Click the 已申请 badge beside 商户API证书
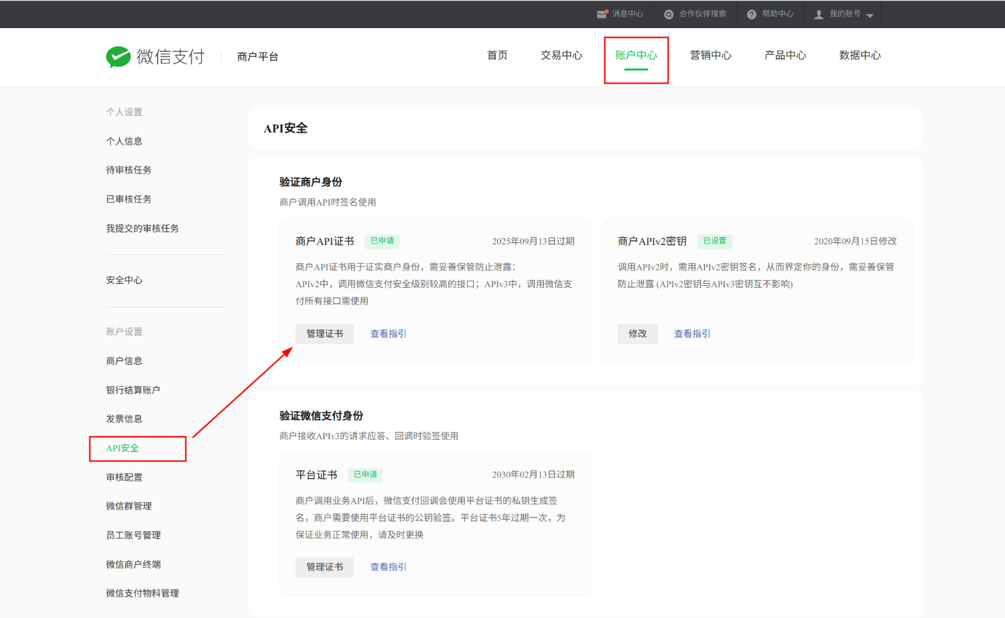This screenshot has width=1005, height=618. pos(382,241)
